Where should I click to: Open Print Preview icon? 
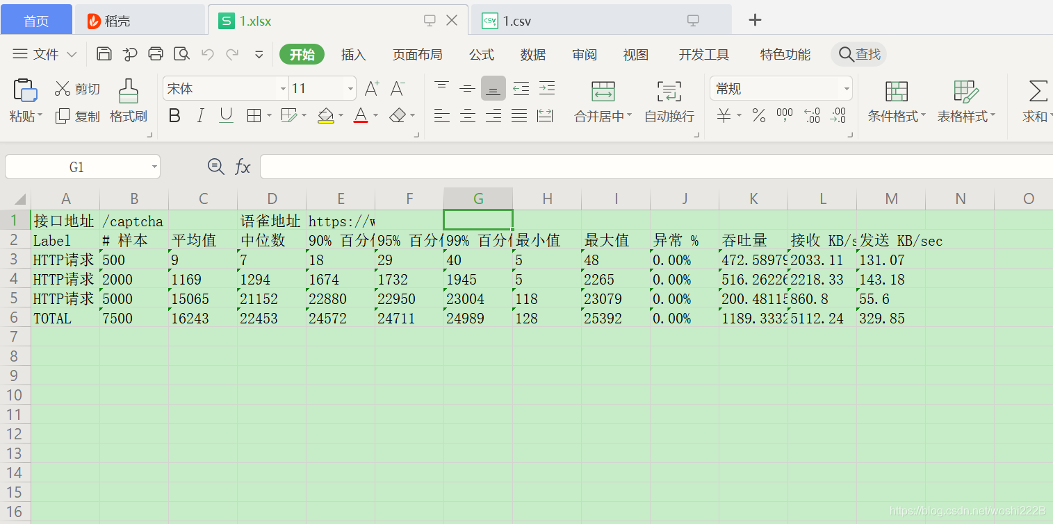[x=181, y=54]
